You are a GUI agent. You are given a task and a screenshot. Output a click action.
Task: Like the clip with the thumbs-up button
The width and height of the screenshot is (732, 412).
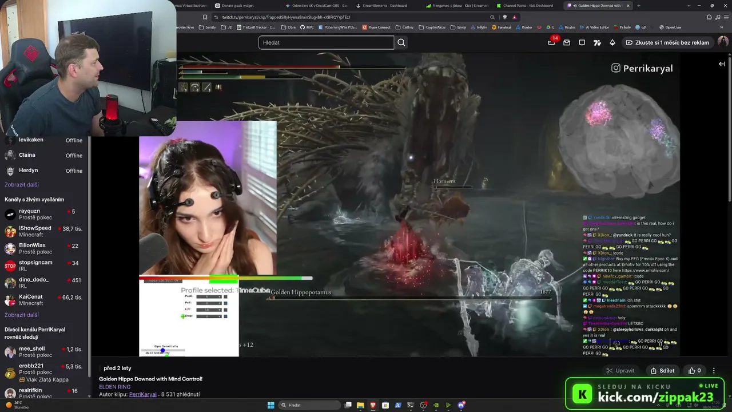click(695, 371)
